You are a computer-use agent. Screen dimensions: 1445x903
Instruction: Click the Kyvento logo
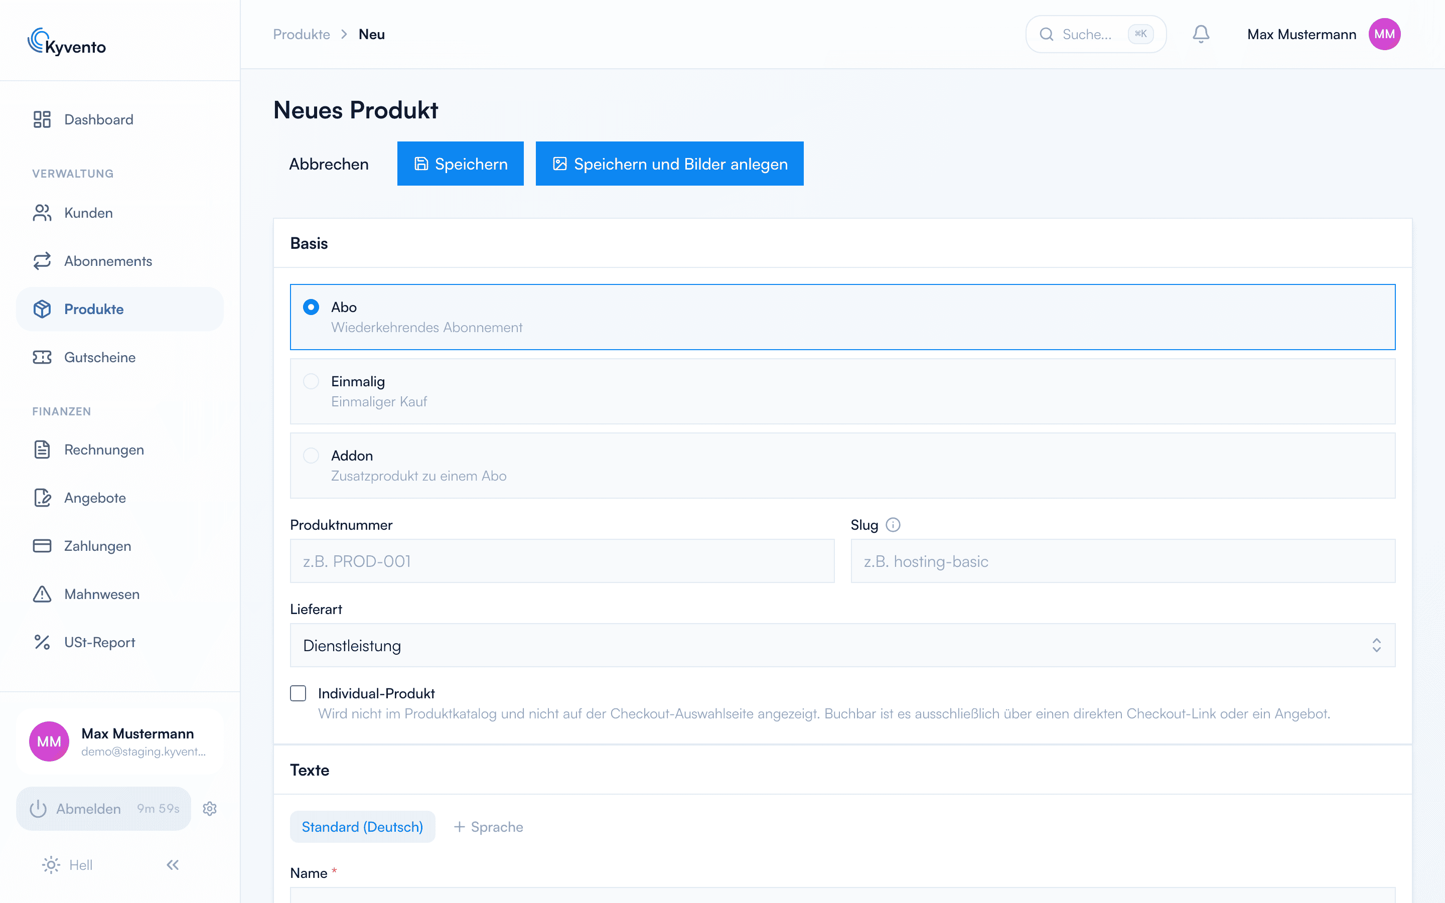pos(67,42)
